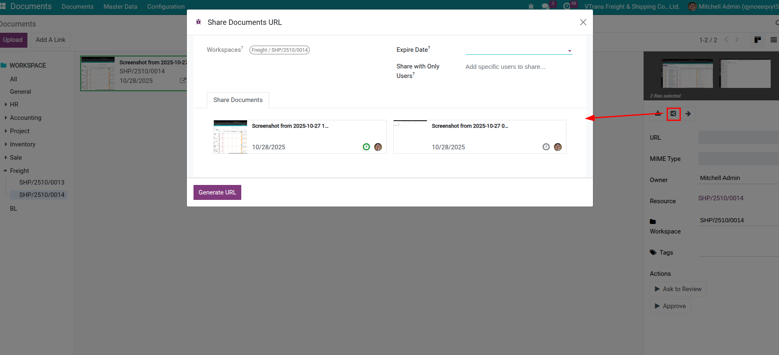The height and width of the screenshot is (355, 779).
Task: Open the Master Data menu
Action: 120,7
